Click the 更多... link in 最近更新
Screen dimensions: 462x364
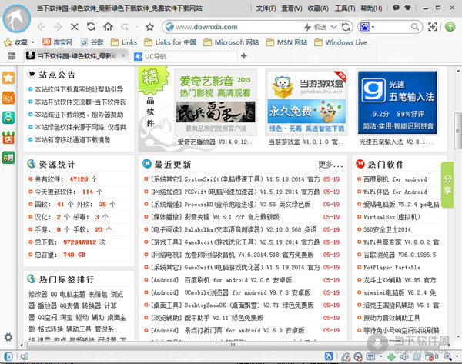[330, 165]
